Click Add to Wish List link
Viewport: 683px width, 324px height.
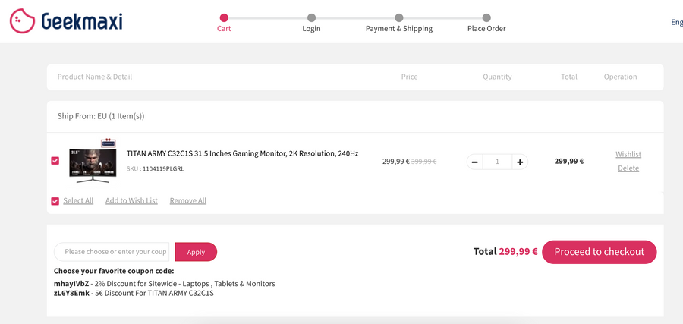click(131, 201)
